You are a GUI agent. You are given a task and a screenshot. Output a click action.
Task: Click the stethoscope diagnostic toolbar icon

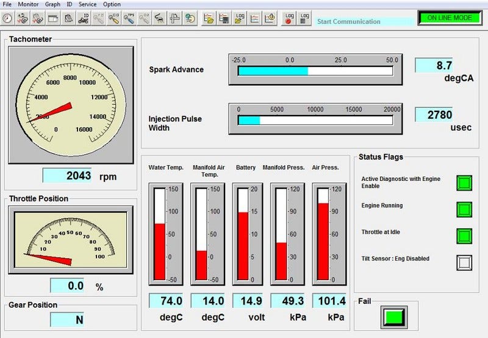[x=23, y=18]
